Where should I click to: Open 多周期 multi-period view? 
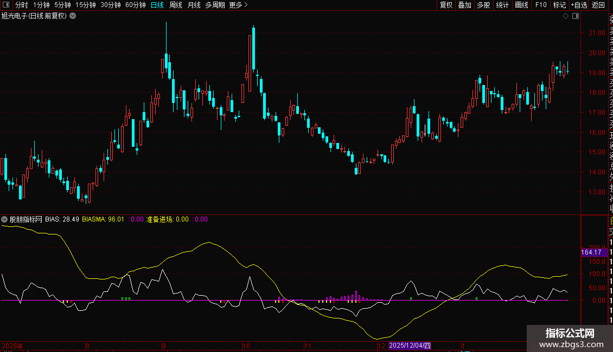pos(215,5)
